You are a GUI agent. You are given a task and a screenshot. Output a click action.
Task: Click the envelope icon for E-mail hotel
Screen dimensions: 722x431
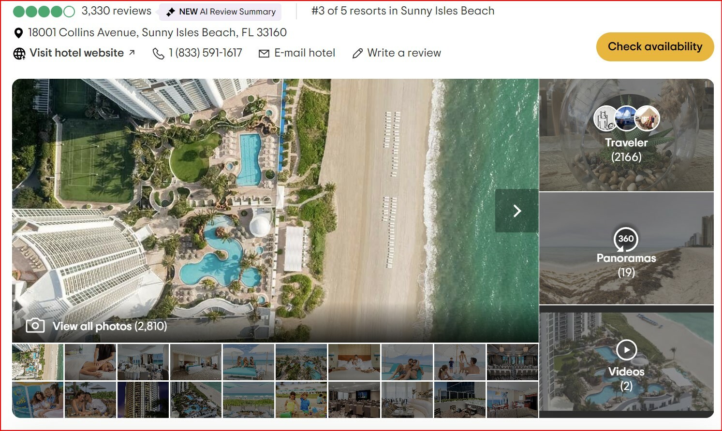pos(264,53)
